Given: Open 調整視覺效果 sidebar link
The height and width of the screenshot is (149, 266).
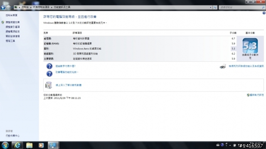Looking at the screenshot, I should (12, 22).
